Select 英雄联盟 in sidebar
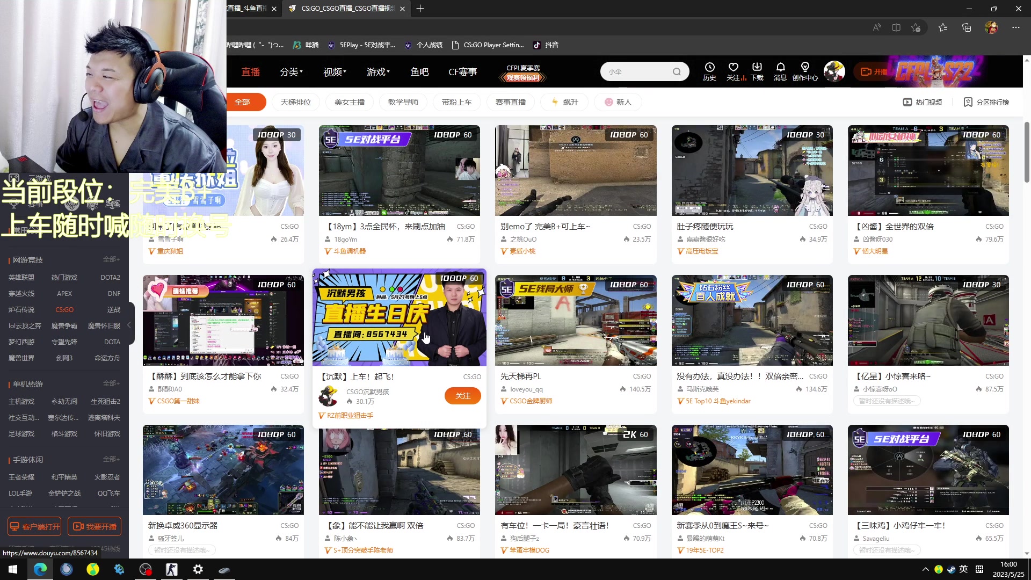The image size is (1031, 580). point(21,278)
